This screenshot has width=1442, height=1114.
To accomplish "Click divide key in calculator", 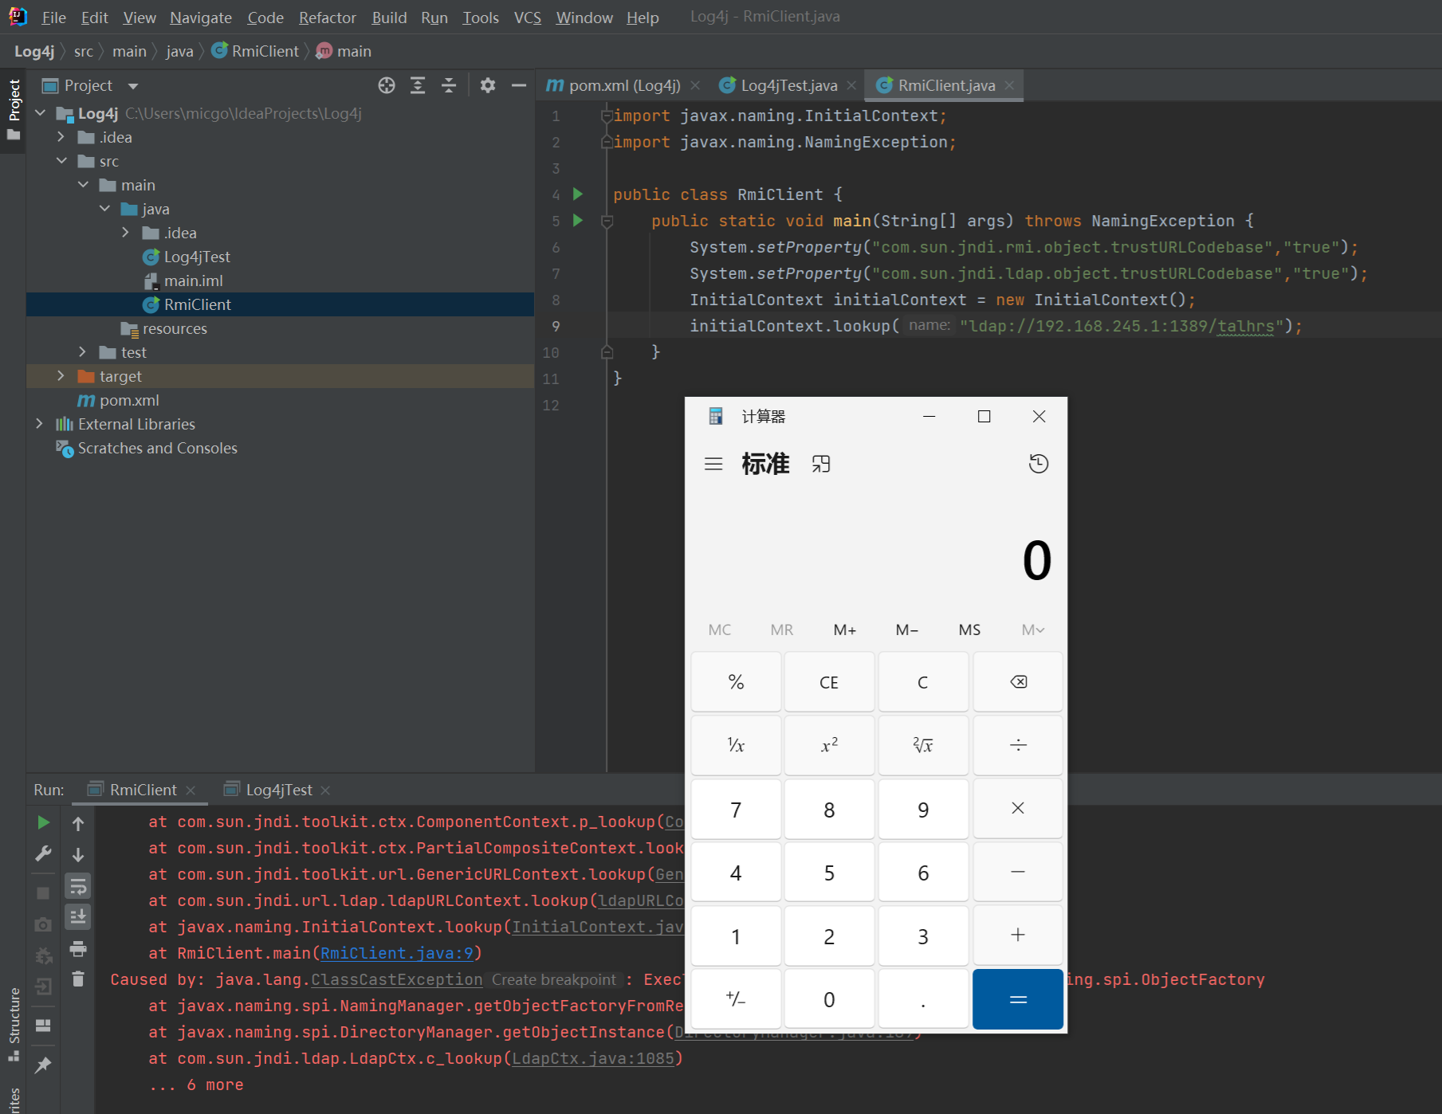I will [1018, 745].
